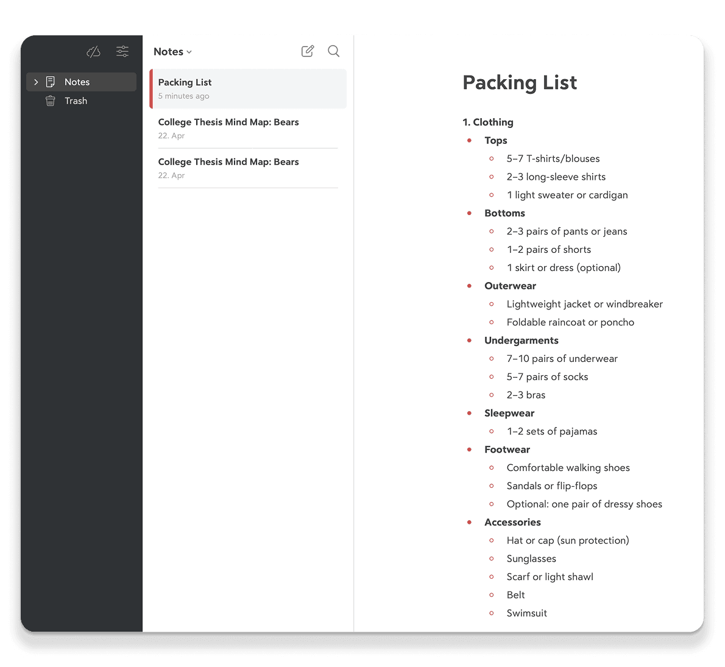The image size is (725, 667).
Task: Click the Packing List title text
Action: pyautogui.click(x=520, y=82)
